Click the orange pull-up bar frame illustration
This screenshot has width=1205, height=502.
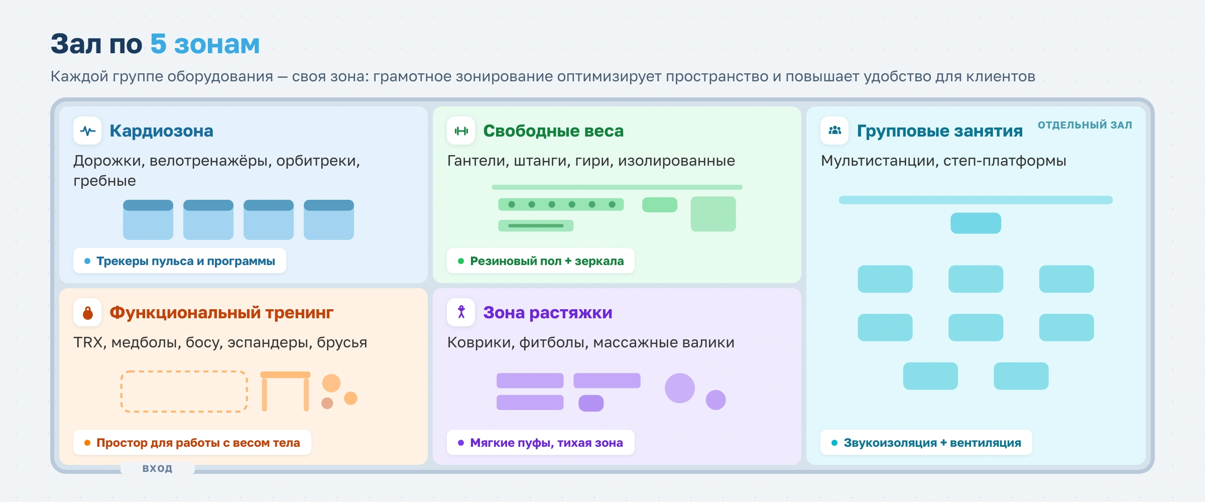(285, 392)
